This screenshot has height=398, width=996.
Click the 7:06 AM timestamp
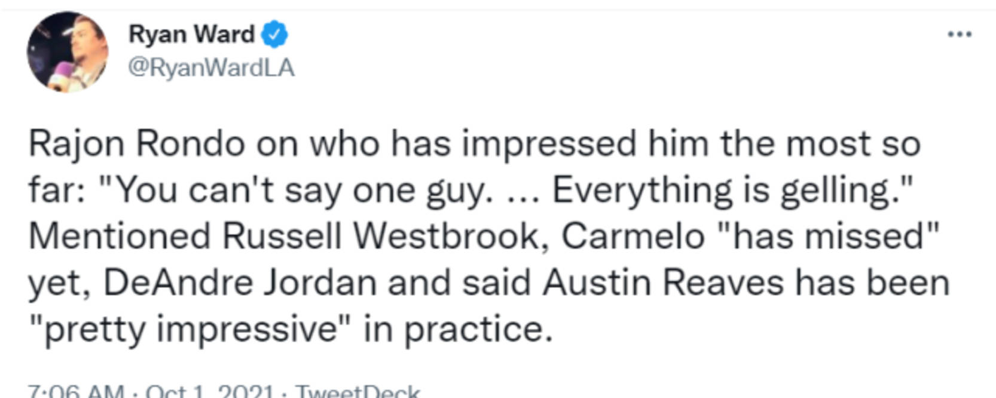[76, 392]
